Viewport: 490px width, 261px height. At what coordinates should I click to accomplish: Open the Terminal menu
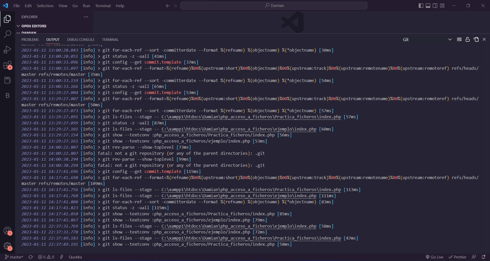click(103, 6)
